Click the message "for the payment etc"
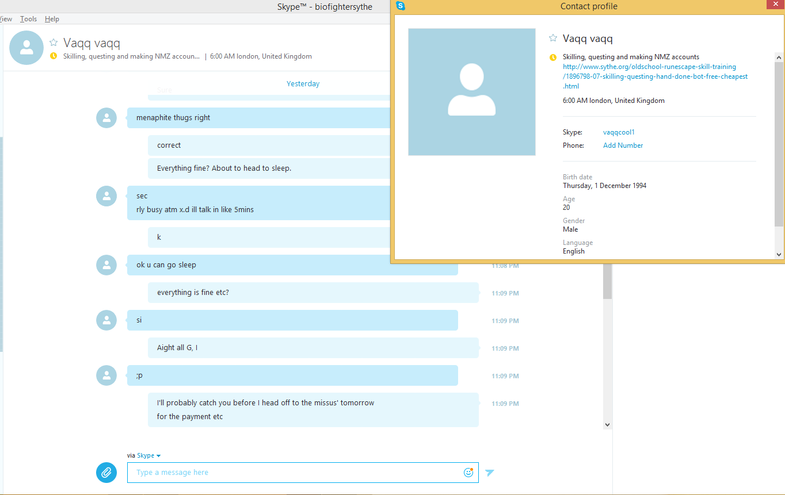The height and width of the screenshot is (495, 785). click(x=190, y=417)
